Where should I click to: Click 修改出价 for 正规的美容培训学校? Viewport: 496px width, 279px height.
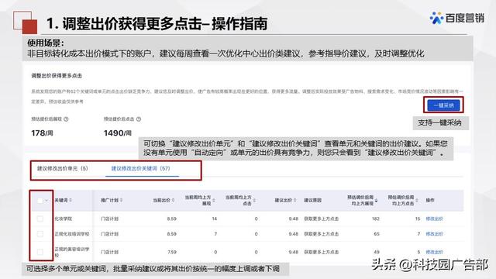pyautogui.click(x=434, y=252)
